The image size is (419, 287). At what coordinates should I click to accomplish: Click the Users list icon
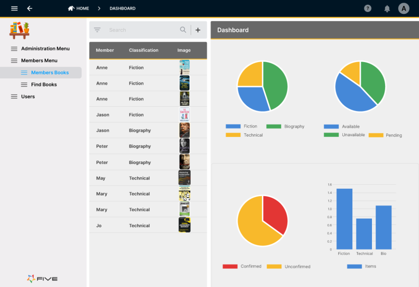[14, 96]
